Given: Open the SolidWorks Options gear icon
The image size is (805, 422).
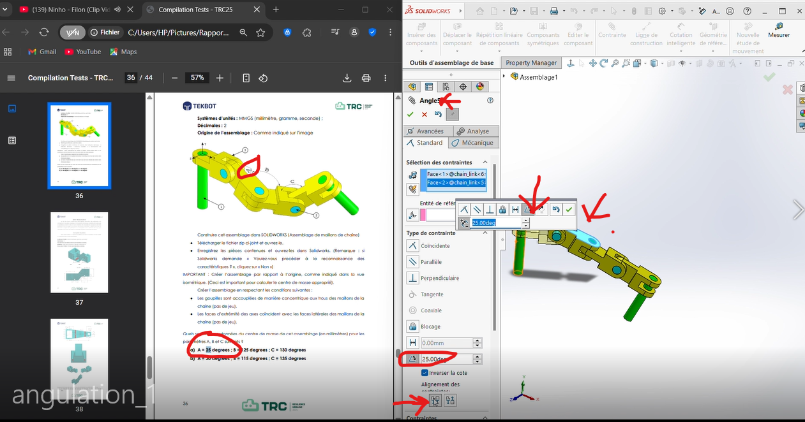Looking at the screenshot, I should 662,11.
